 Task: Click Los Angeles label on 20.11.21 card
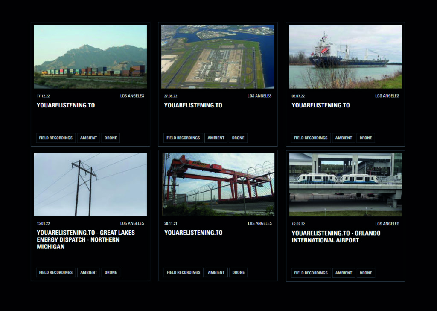260,223
